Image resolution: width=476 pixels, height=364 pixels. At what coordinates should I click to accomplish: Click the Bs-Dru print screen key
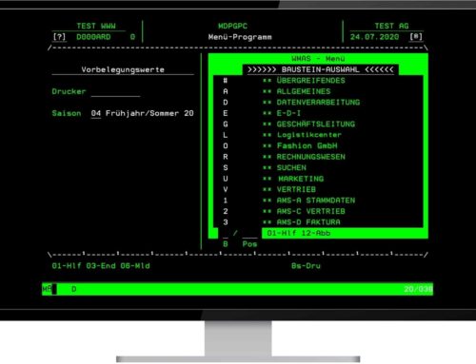306,266
